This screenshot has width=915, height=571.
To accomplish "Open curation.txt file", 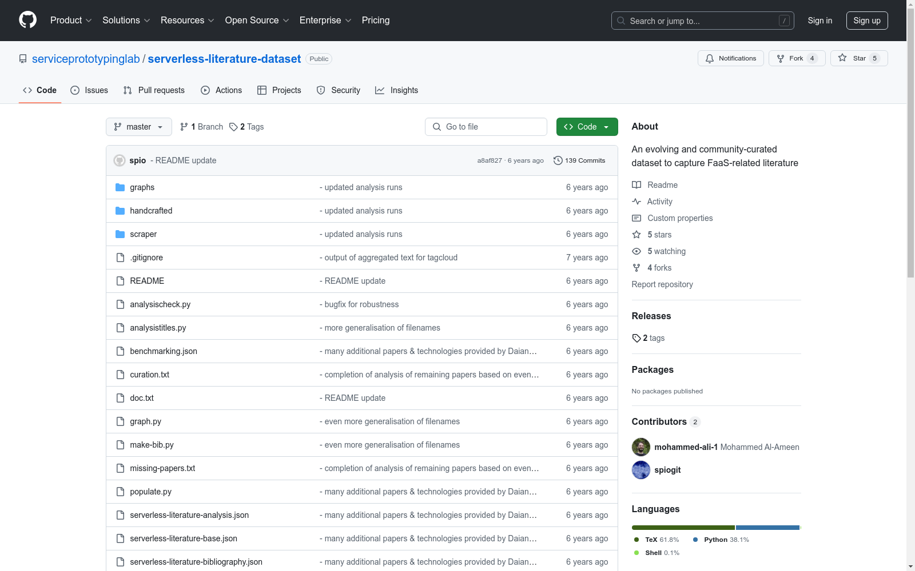I will [150, 375].
